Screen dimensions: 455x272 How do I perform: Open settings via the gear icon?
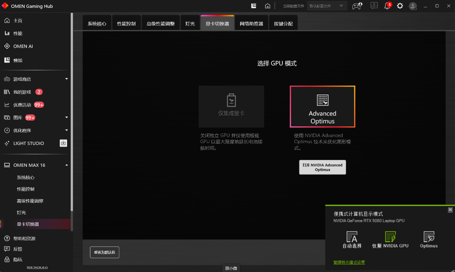400,6
